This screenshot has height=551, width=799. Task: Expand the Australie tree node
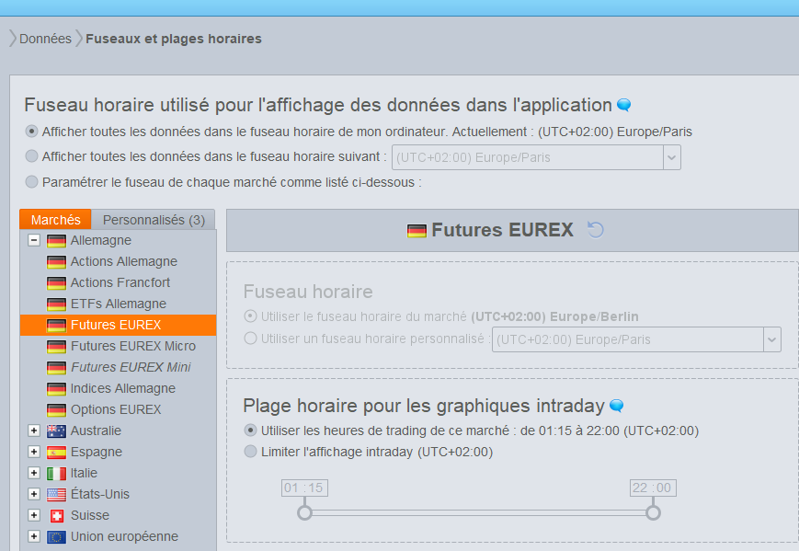point(34,430)
